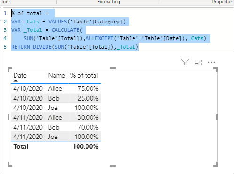234x174 pixels.
Task: Click the 75.00% value
Action: click(x=88, y=88)
